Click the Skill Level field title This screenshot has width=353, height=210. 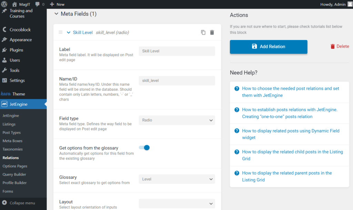(83, 33)
